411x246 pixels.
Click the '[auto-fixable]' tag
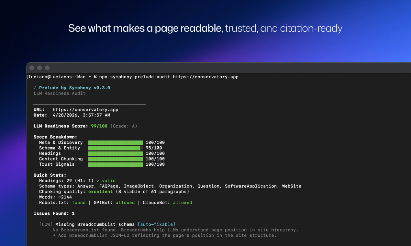click(x=157, y=224)
